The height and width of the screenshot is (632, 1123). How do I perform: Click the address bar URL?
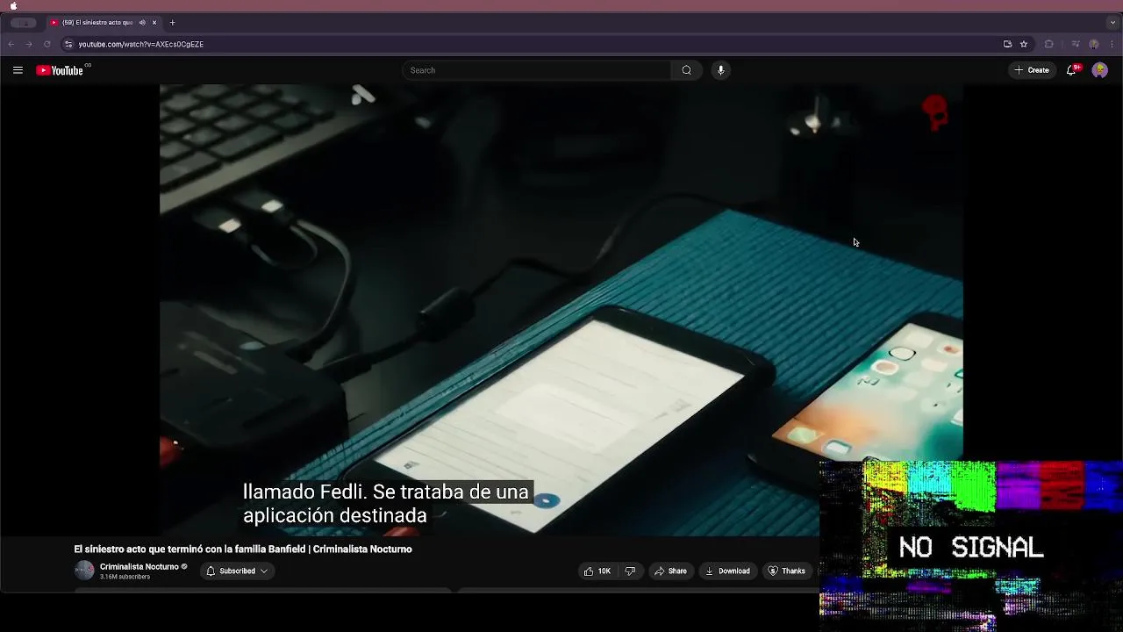(140, 44)
